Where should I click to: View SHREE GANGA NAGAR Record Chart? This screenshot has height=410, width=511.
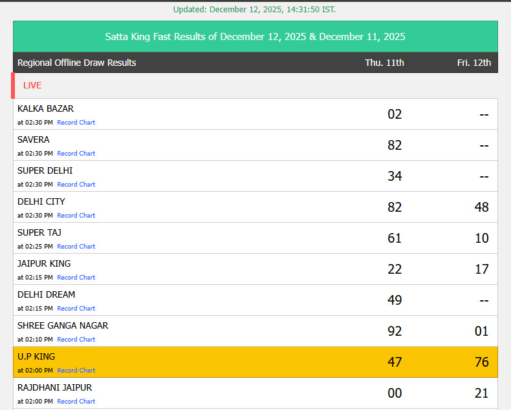coord(76,340)
